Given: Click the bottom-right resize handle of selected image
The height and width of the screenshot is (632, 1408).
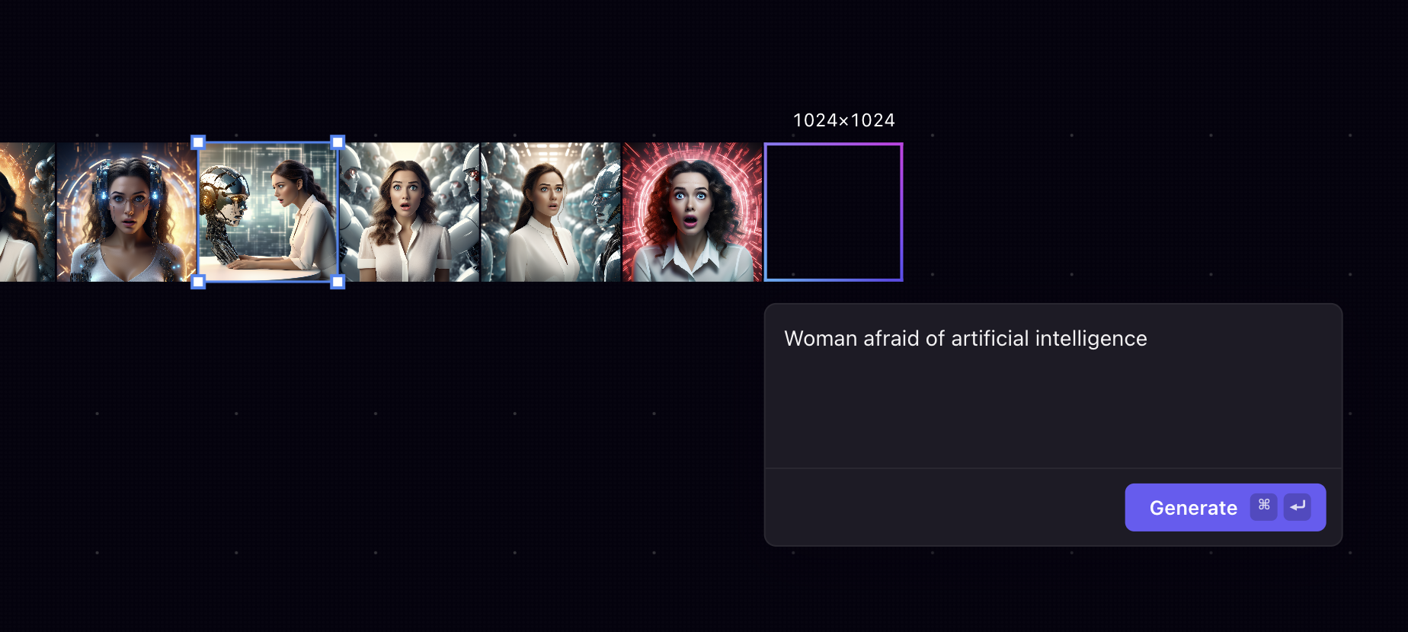Looking at the screenshot, I should (338, 282).
